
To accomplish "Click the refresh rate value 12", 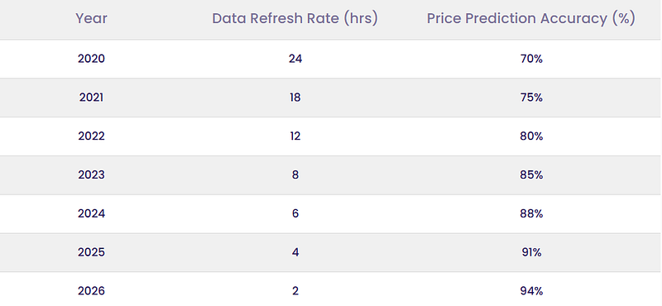I will (x=295, y=136).
